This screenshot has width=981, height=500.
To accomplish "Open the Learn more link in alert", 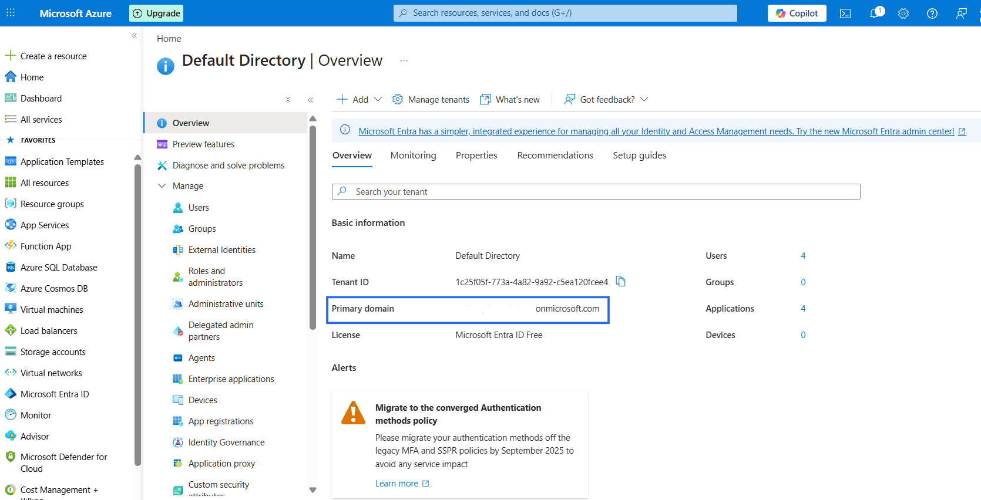I will pos(402,484).
